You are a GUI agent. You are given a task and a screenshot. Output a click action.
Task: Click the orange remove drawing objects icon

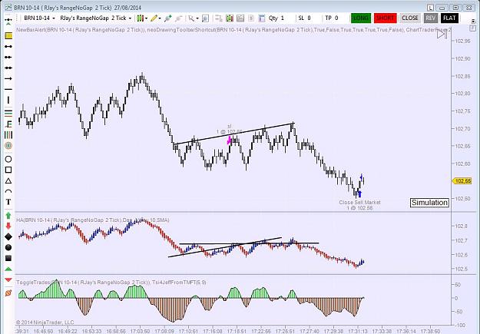pyautogui.click(x=8, y=293)
